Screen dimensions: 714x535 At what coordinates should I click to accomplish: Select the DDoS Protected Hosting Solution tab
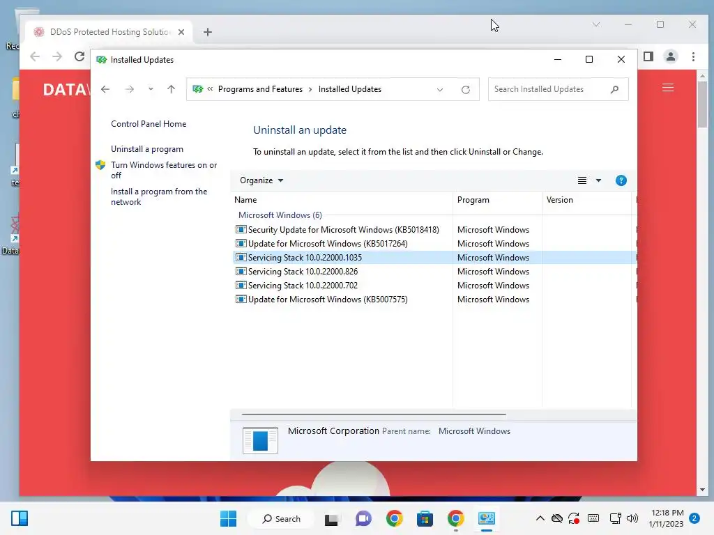point(109,32)
